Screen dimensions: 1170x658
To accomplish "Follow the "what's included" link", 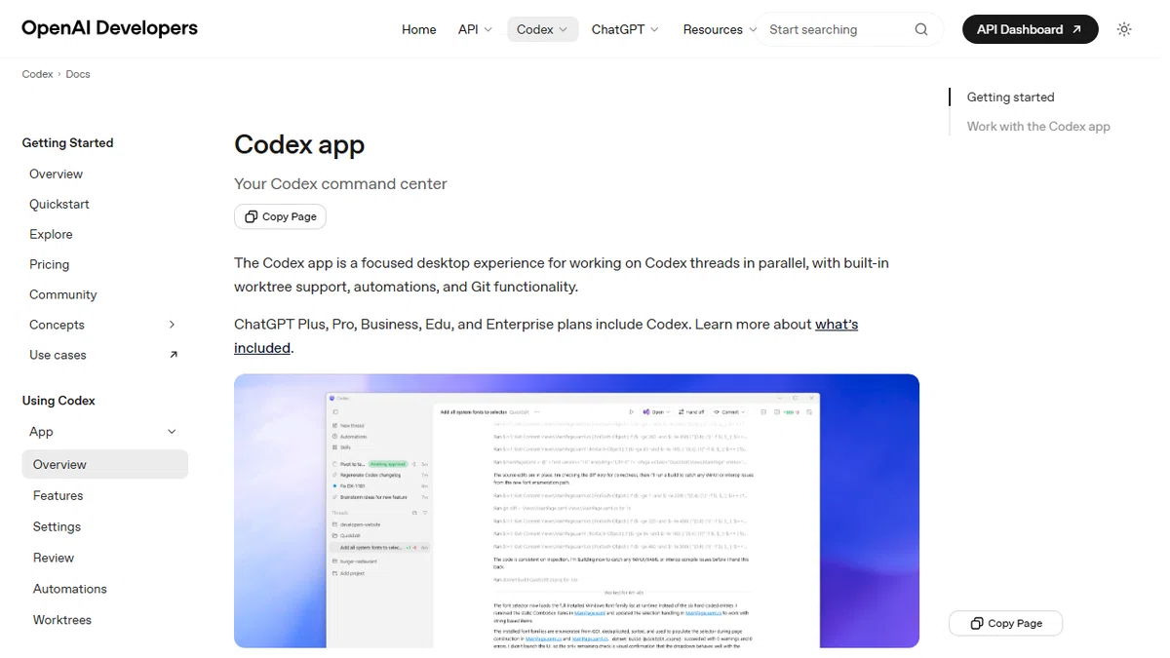I will 546,335.
